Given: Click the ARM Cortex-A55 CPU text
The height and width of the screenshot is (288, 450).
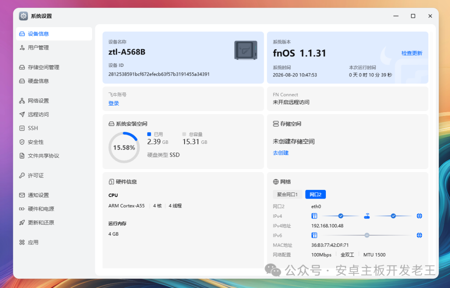Looking at the screenshot, I should [127, 206].
